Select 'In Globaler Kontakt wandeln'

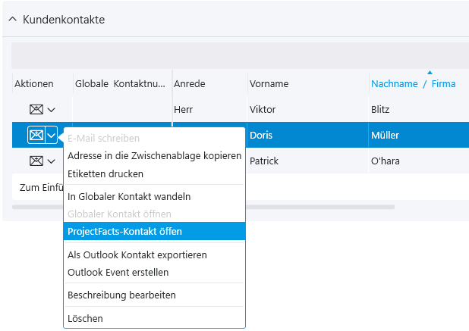pos(129,196)
